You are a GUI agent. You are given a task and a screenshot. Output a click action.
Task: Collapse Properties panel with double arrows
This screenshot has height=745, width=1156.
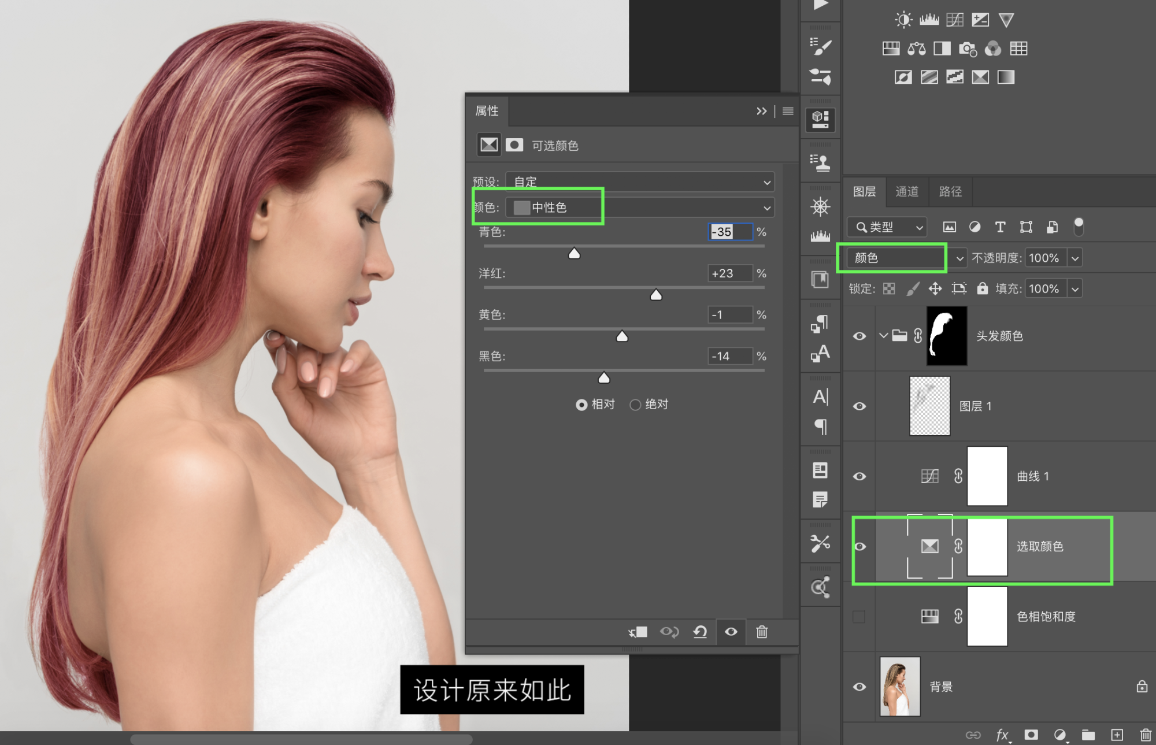click(761, 111)
